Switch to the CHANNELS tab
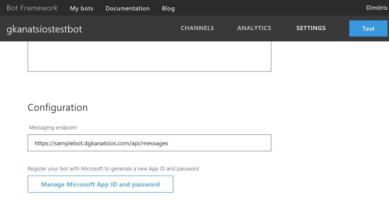 tap(197, 28)
